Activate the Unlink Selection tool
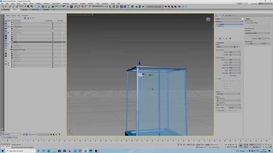The height and width of the screenshot is (153, 273). tap(13, 7)
